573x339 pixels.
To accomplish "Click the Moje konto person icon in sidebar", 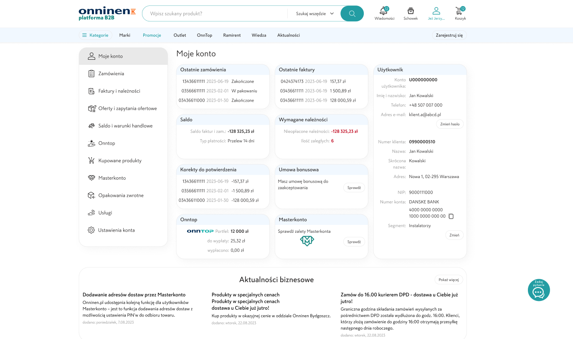I will pos(91,56).
